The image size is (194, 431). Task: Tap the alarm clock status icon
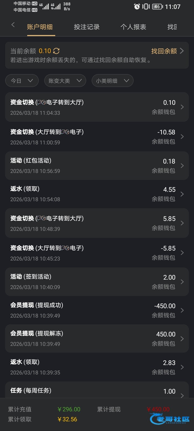pyautogui.click(x=137, y=6)
